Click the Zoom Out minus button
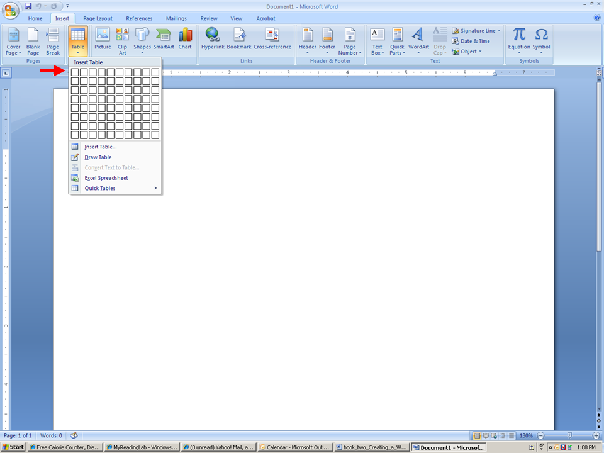 click(x=540, y=435)
